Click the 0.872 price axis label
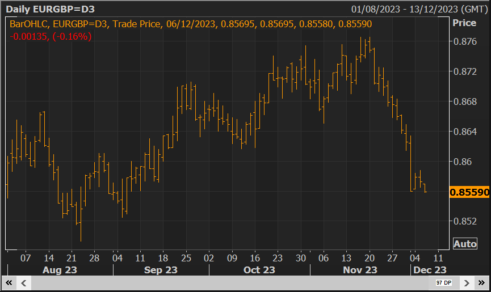491x292 pixels. (x=465, y=71)
